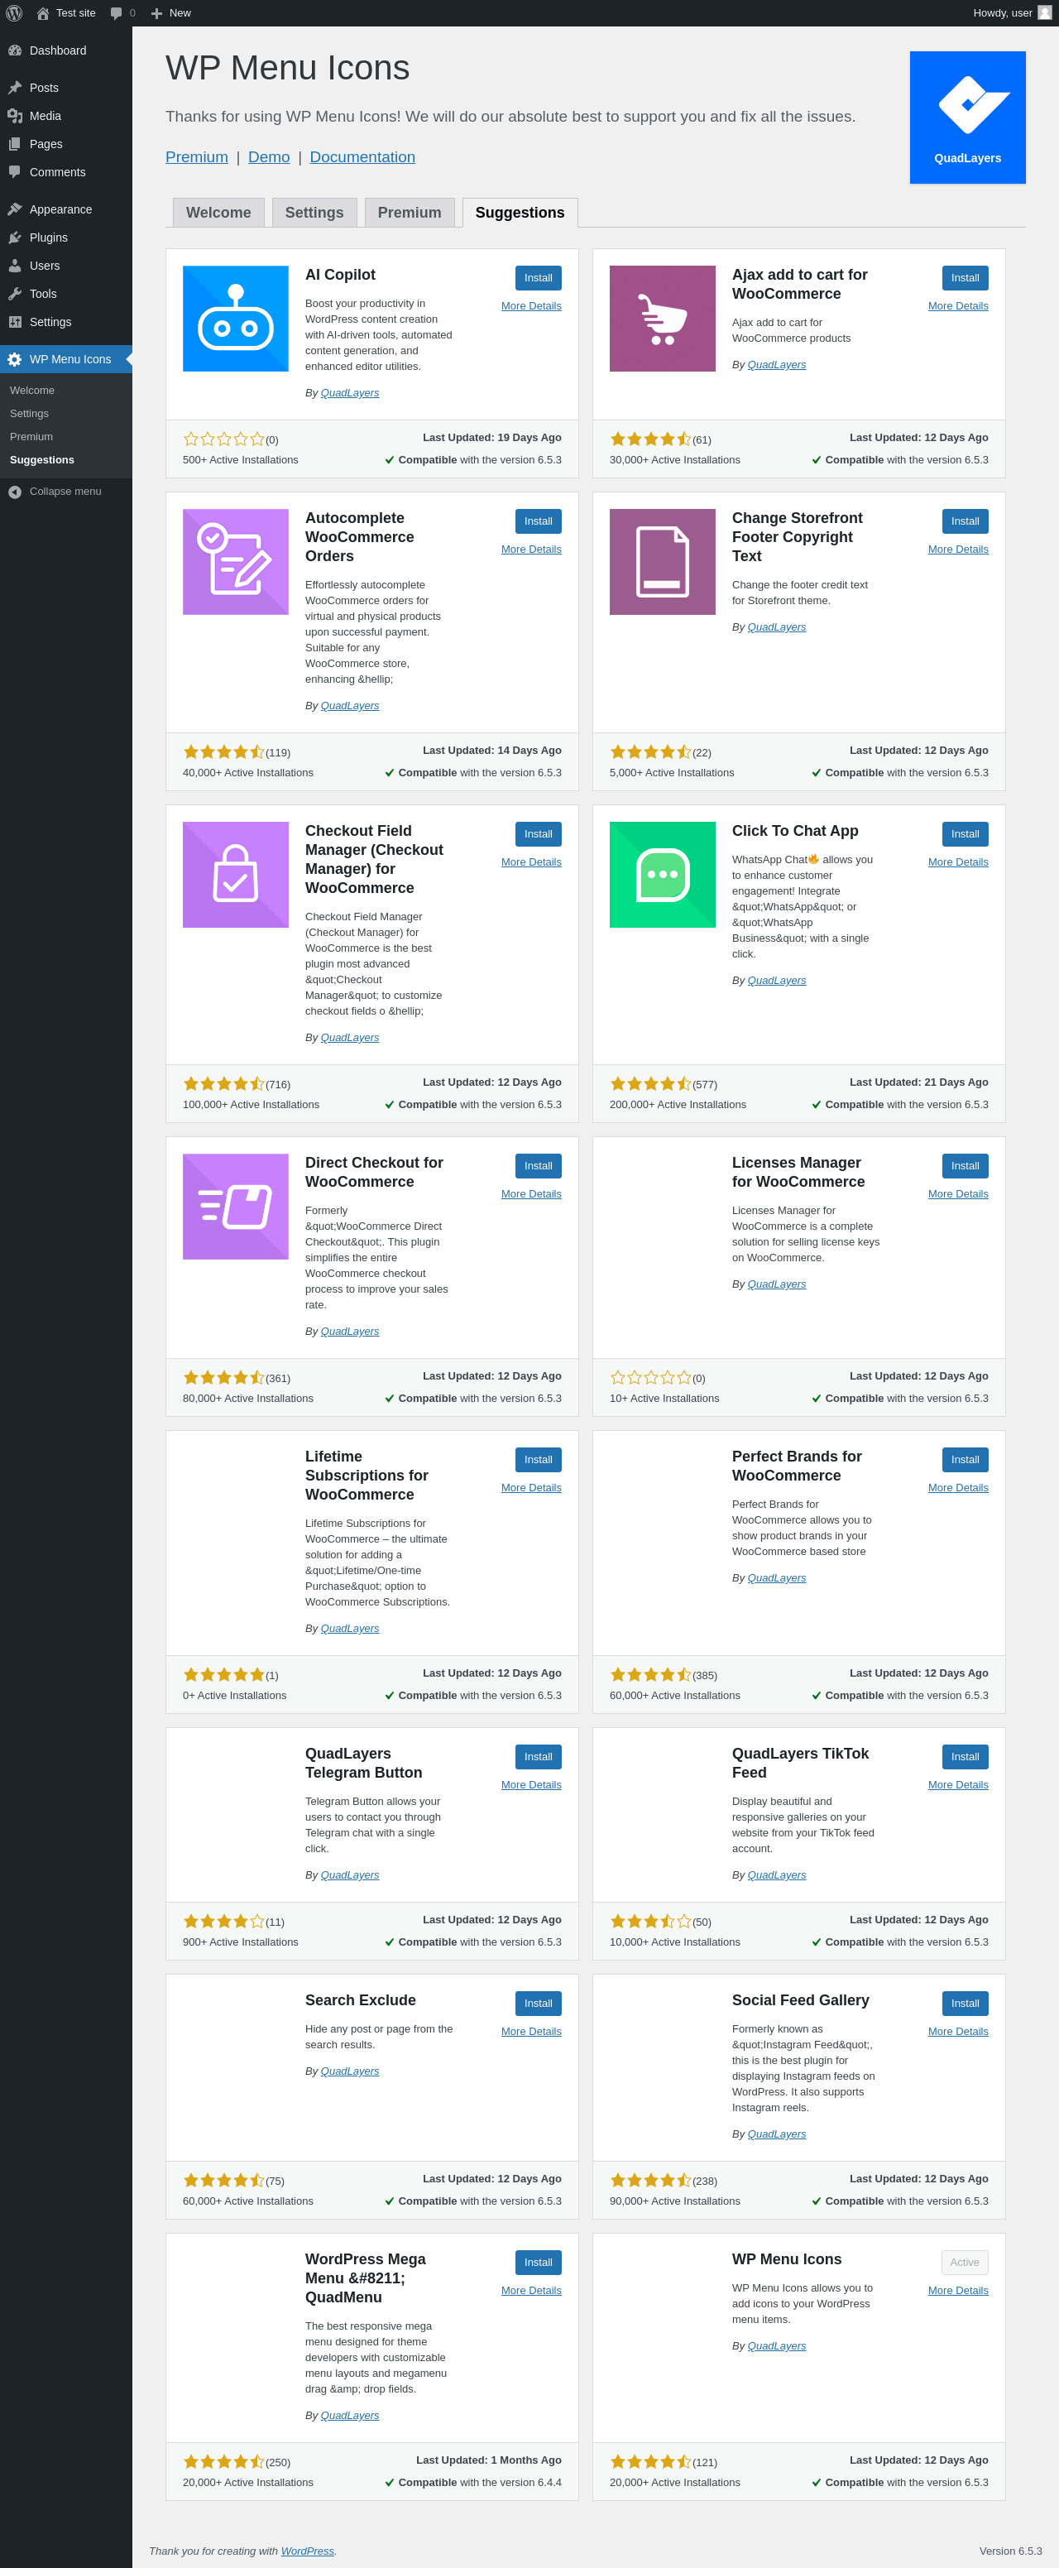The width and height of the screenshot is (1059, 2568).
Task: Click the Direct Checkout for WooCommerce icon
Action: pyautogui.click(x=235, y=1207)
